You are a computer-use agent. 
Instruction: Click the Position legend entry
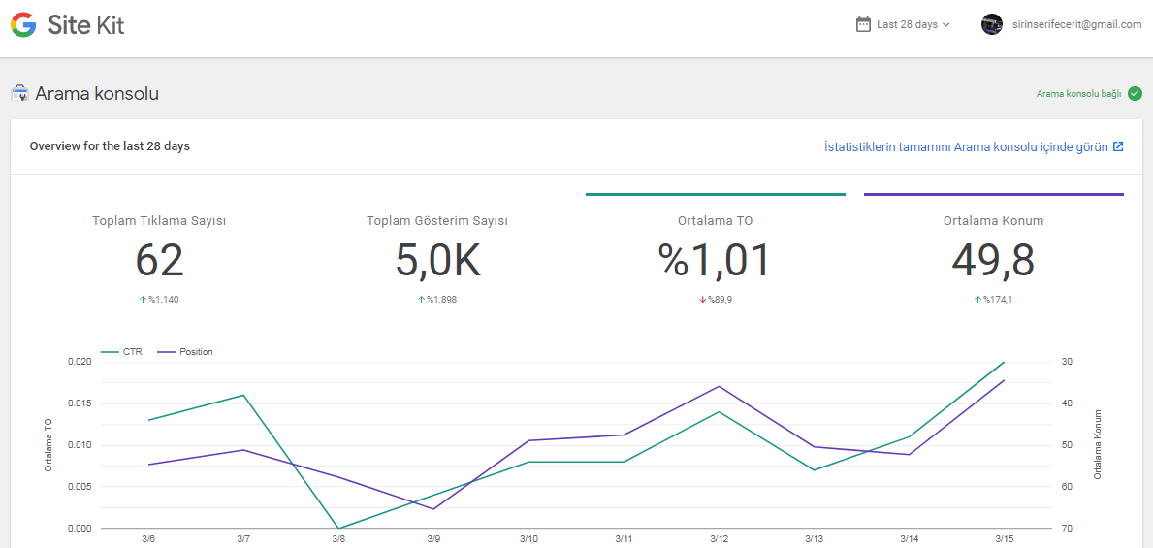pyautogui.click(x=185, y=352)
